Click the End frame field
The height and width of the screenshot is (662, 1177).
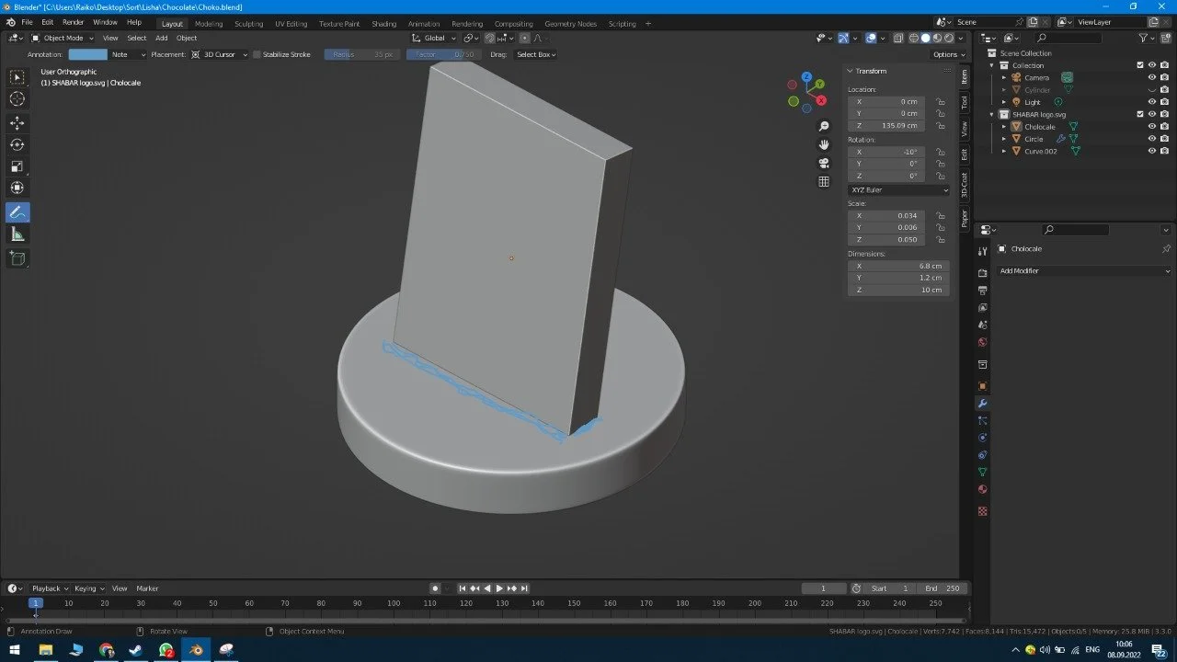(943, 588)
